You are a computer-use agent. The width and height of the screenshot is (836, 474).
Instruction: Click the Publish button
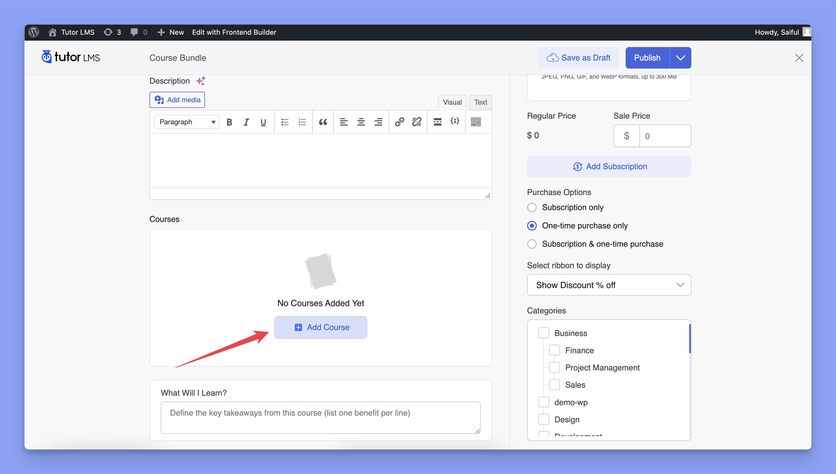(647, 58)
